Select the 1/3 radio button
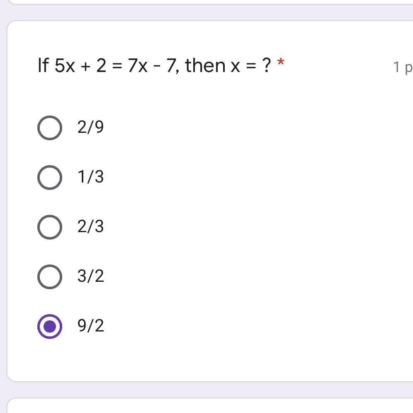413x413 pixels. pyautogui.click(x=50, y=177)
